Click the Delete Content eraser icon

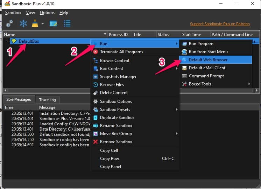(x=96, y=93)
